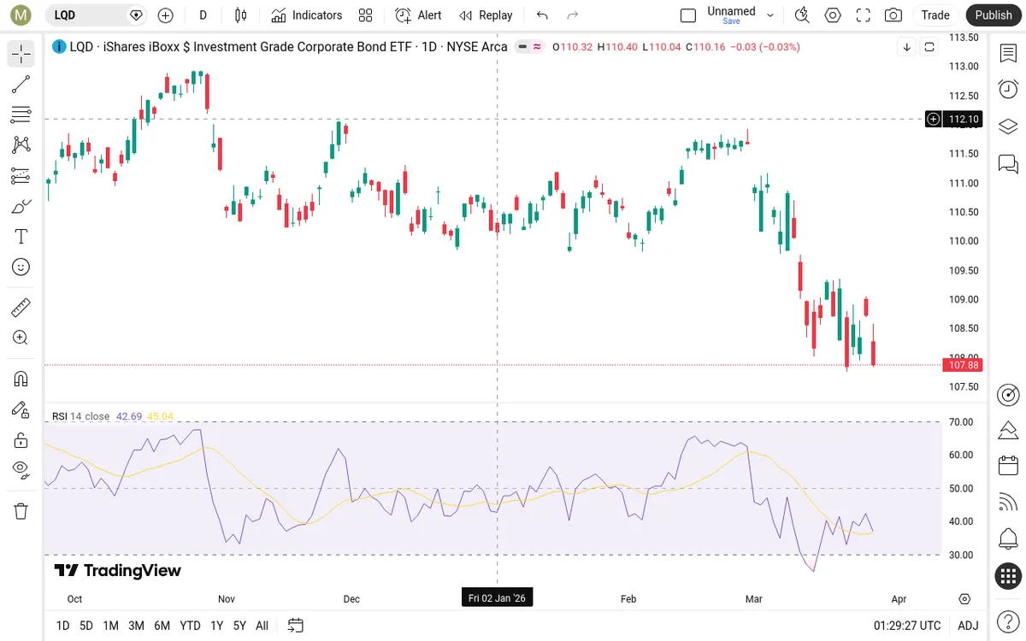Take a chart snapshot with camera
Viewport: 1026px width, 641px height.
point(893,15)
